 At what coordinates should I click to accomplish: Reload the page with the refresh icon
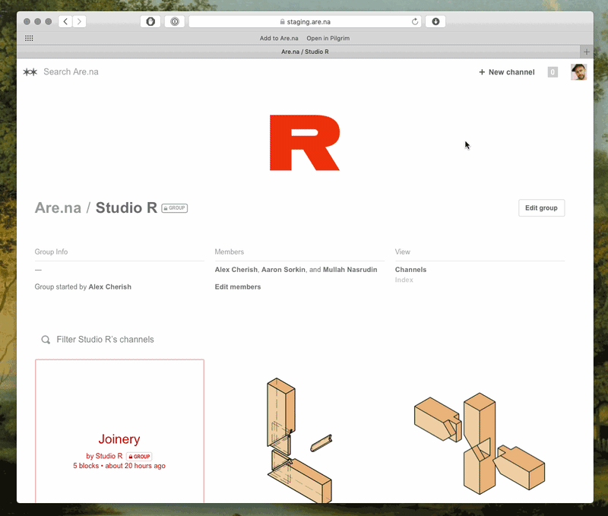pos(414,22)
